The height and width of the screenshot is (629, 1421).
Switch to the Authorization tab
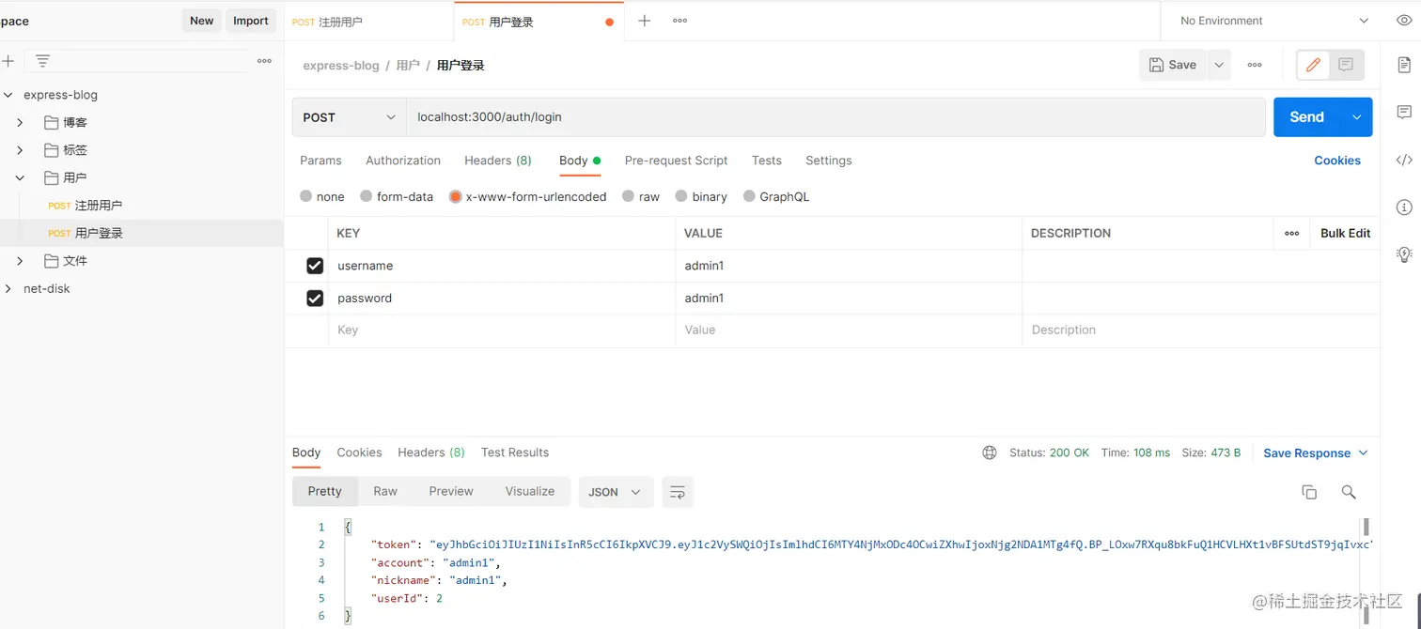(x=403, y=161)
